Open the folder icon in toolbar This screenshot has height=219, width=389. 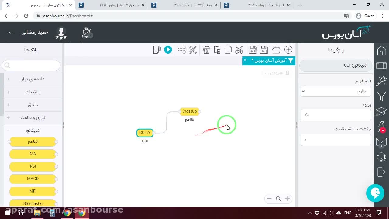click(x=276, y=50)
